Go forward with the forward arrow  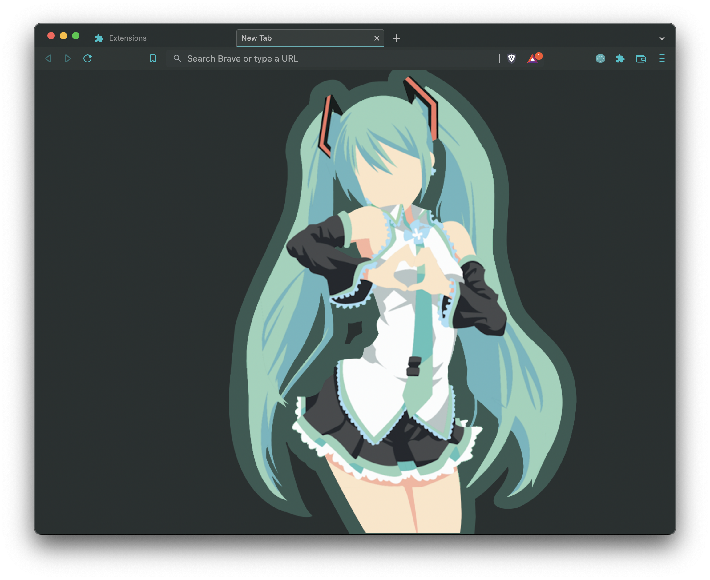[67, 58]
